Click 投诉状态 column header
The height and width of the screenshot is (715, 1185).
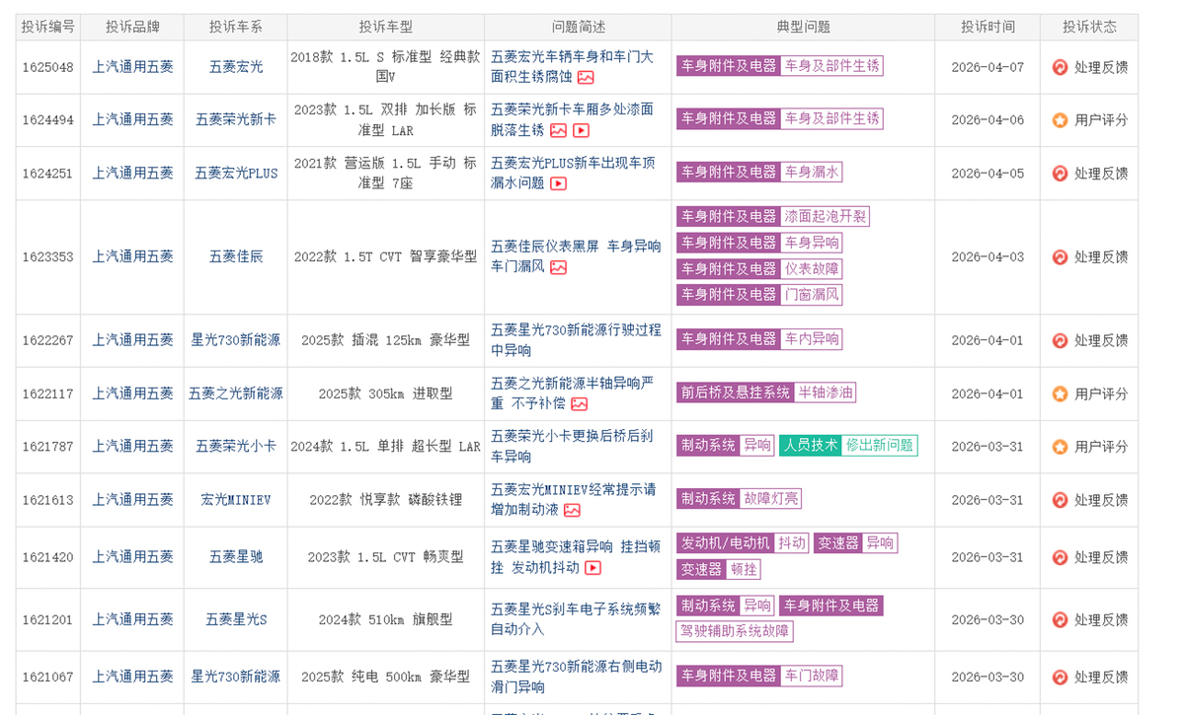tap(1089, 27)
